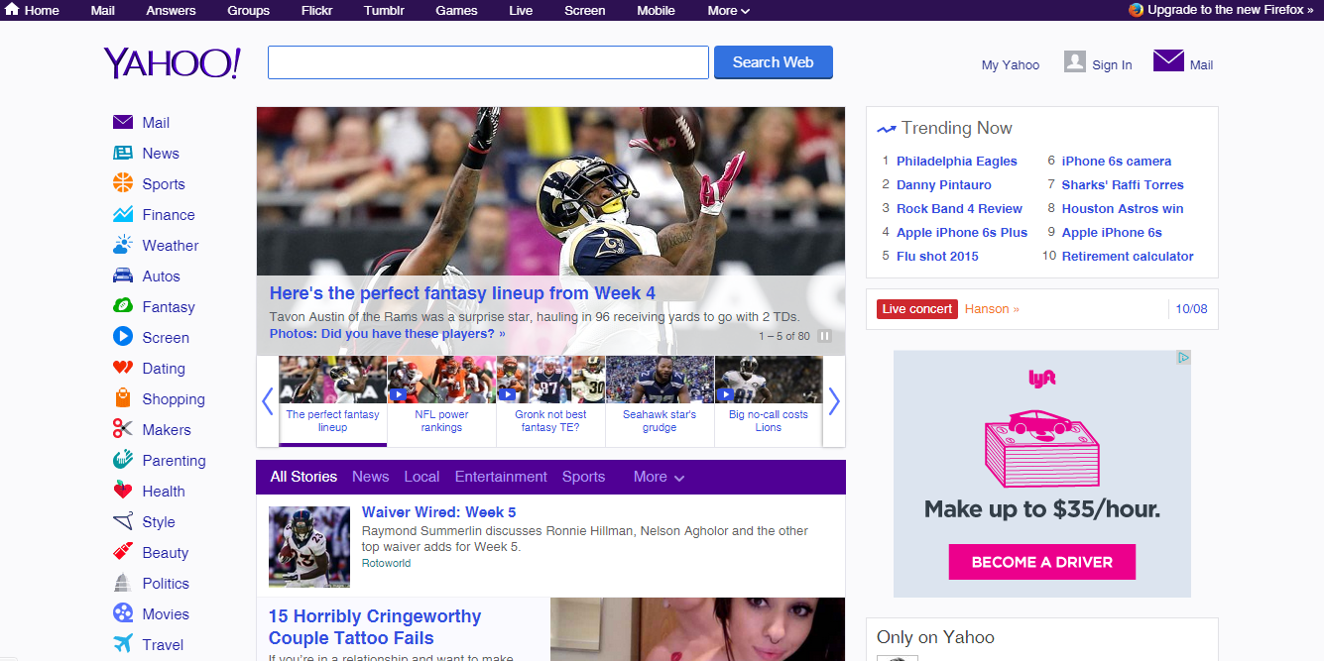Select the Makers scissors icon

coord(123,429)
